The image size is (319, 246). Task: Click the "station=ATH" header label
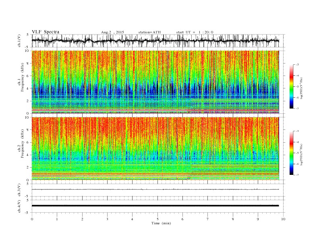pos(149,32)
